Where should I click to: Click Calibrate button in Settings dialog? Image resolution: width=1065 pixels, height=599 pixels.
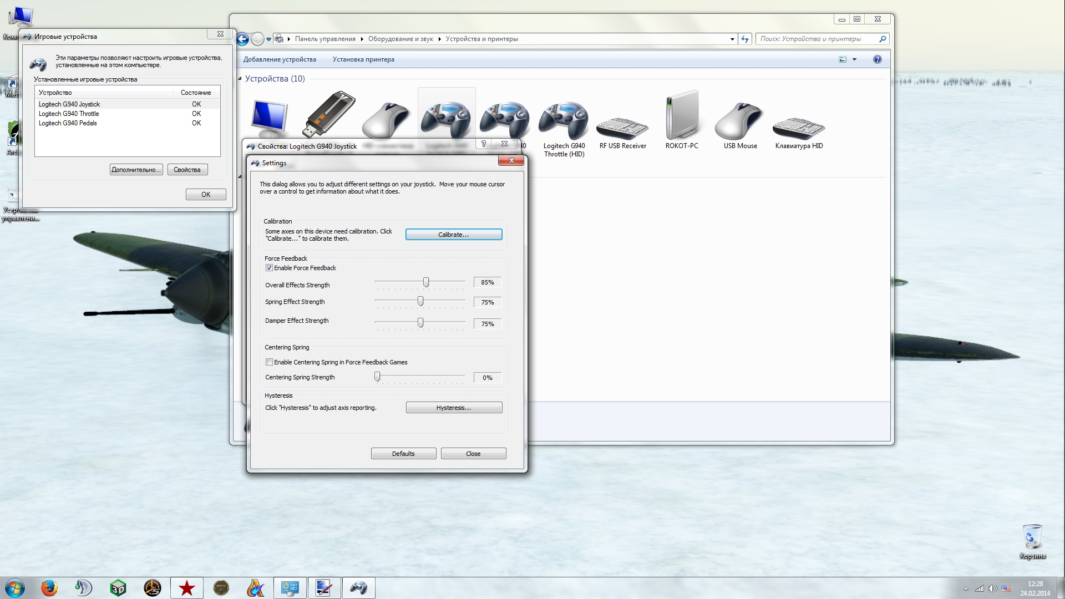click(453, 235)
